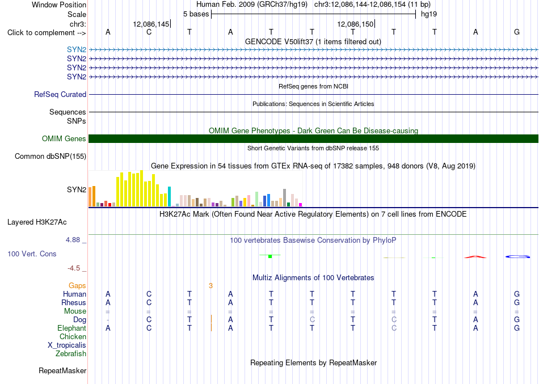The image size is (539, 384).
Task: Open the Common dbSNP(155) track settings
Action: click(x=50, y=157)
